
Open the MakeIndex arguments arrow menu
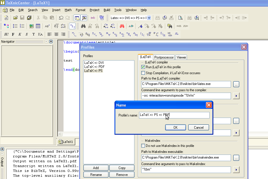(236, 170)
